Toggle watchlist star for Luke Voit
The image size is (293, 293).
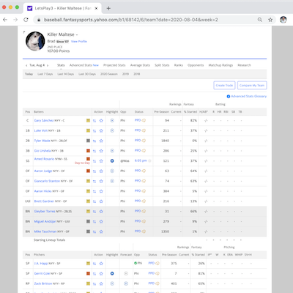101,130
